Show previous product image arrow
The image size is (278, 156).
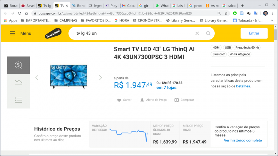pos(37,78)
